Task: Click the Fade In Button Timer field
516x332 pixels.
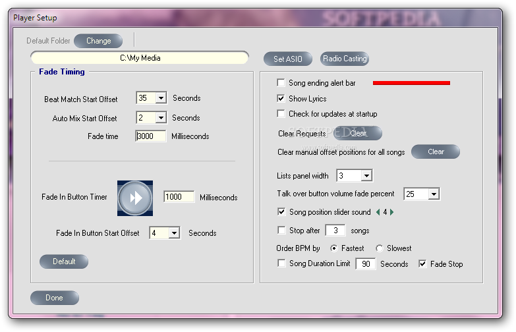Action: pos(179,197)
